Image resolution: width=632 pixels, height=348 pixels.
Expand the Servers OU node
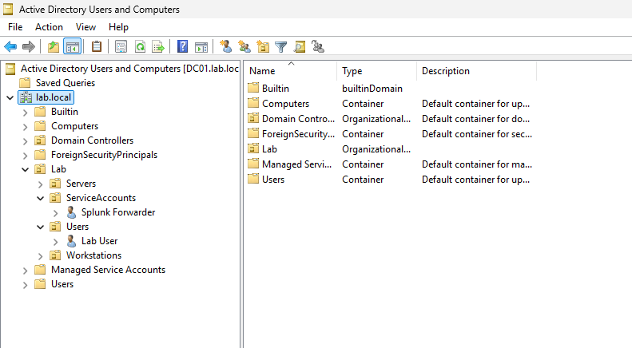[x=40, y=184]
